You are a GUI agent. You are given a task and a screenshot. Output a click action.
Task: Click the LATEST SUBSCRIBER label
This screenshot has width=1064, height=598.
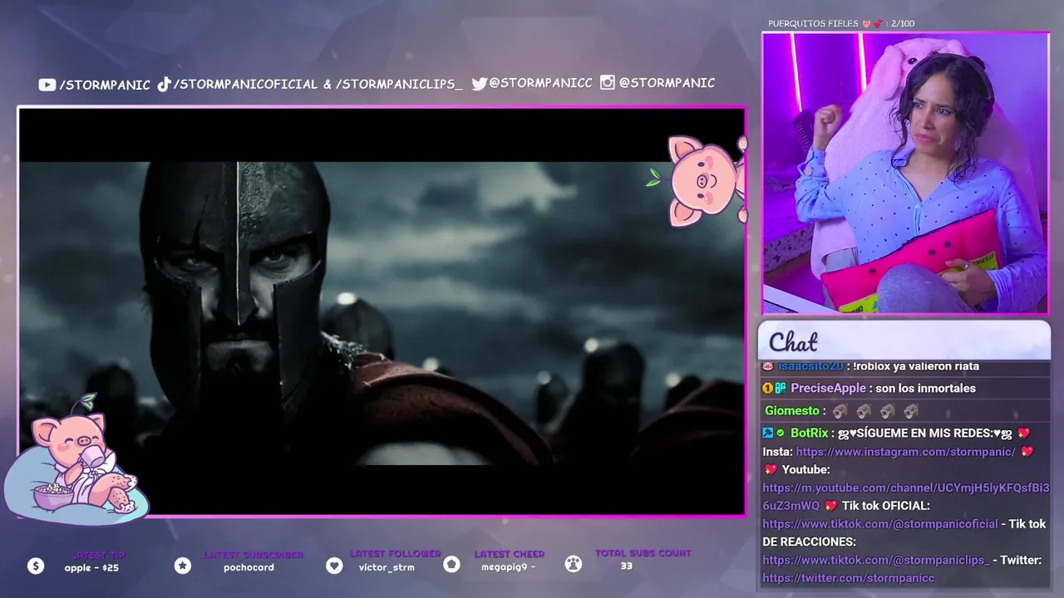click(x=254, y=555)
